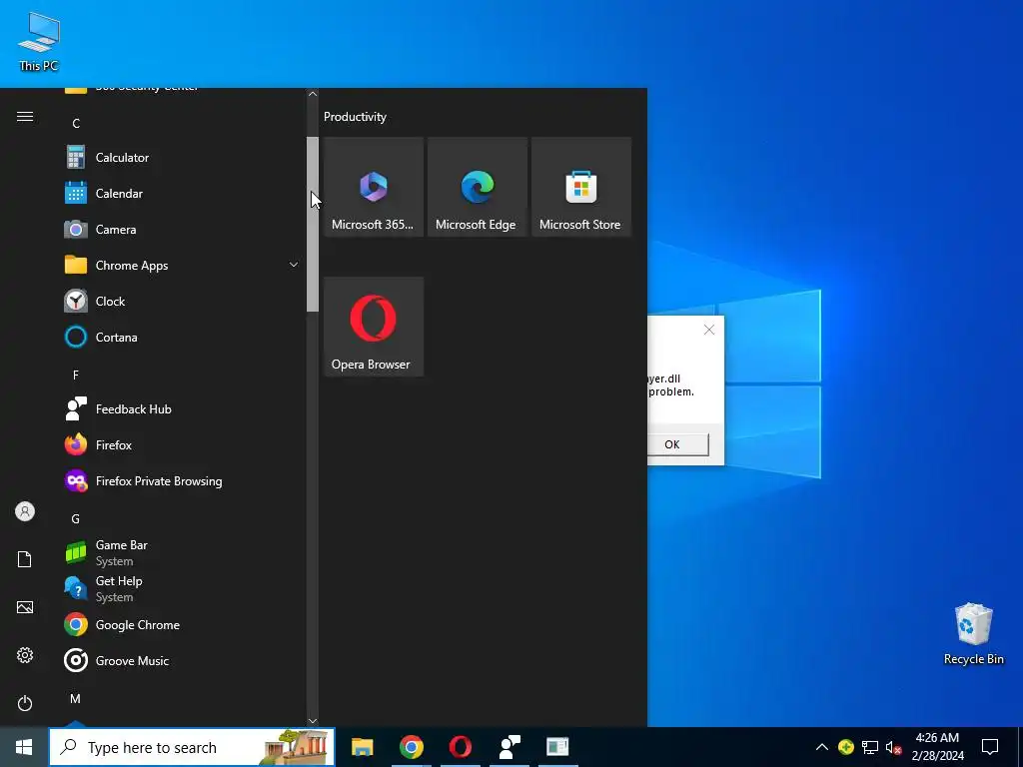1023x767 pixels.
Task: Open the Microsoft 365 tile
Action: tap(374, 187)
